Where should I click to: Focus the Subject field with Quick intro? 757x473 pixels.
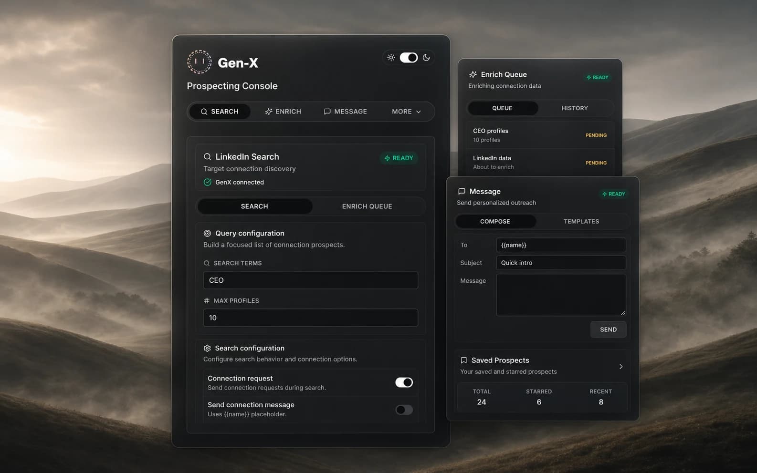click(561, 263)
